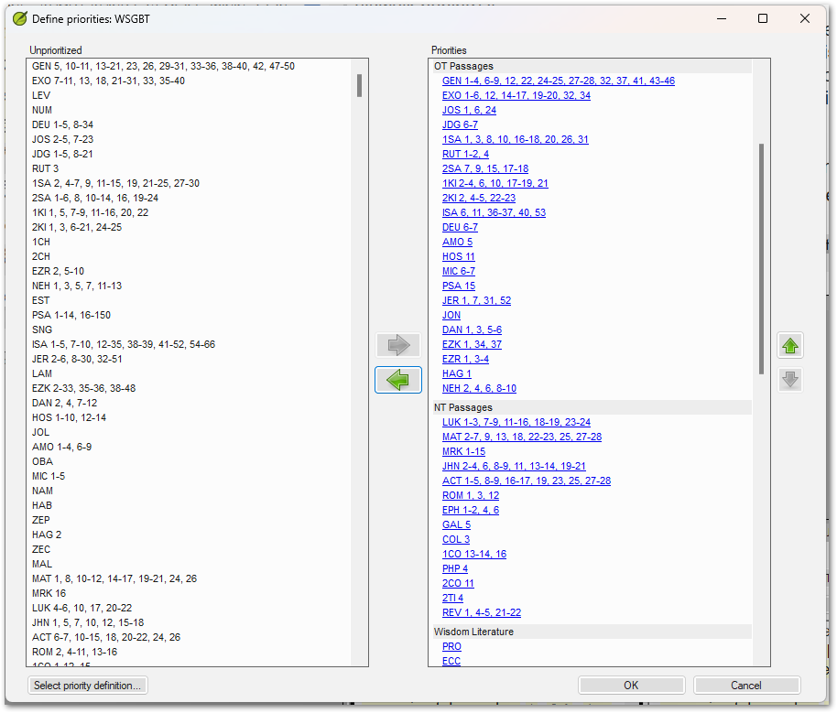Open the ECC passage link
Viewport: 837px width, 713px height.
coord(451,661)
